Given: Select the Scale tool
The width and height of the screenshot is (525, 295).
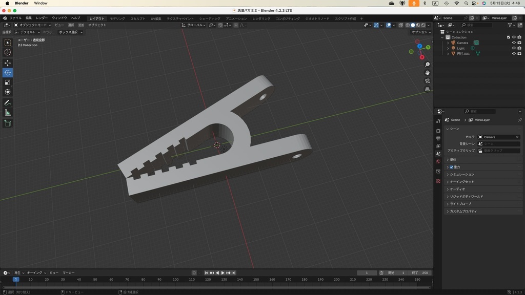Looking at the screenshot, I should [x=8, y=82].
